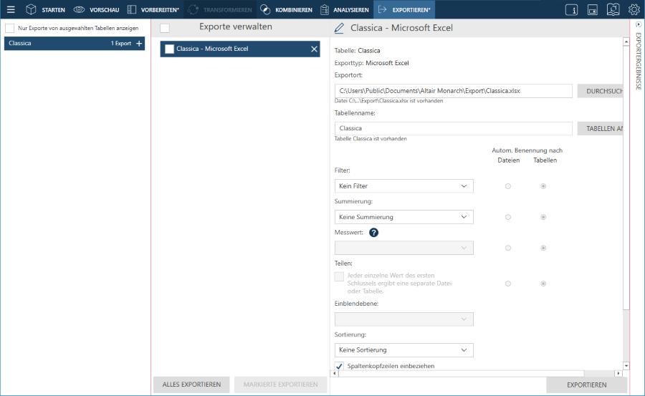Open the info panel icon
Screen dimensions: 645x396
[572, 10]
